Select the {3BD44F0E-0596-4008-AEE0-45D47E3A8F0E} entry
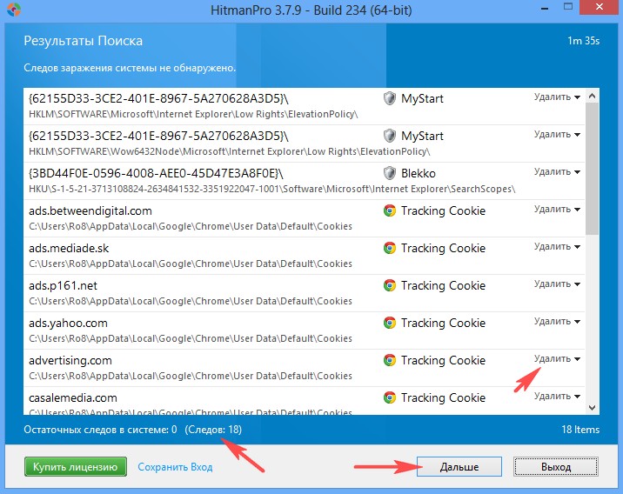Image resolution: width=623 pixels, height=494 pixels. coord(305,181)
